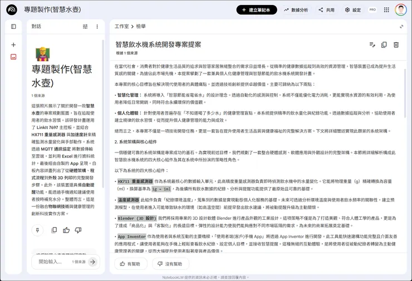Screen dimensions: 412x281
Task: Select the red image source icon
Action: 13,57
